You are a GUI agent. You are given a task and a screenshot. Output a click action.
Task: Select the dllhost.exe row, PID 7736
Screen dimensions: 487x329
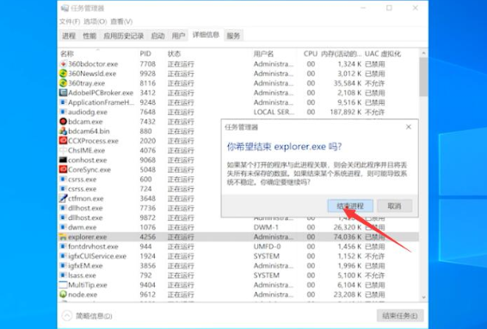point(238,208)
